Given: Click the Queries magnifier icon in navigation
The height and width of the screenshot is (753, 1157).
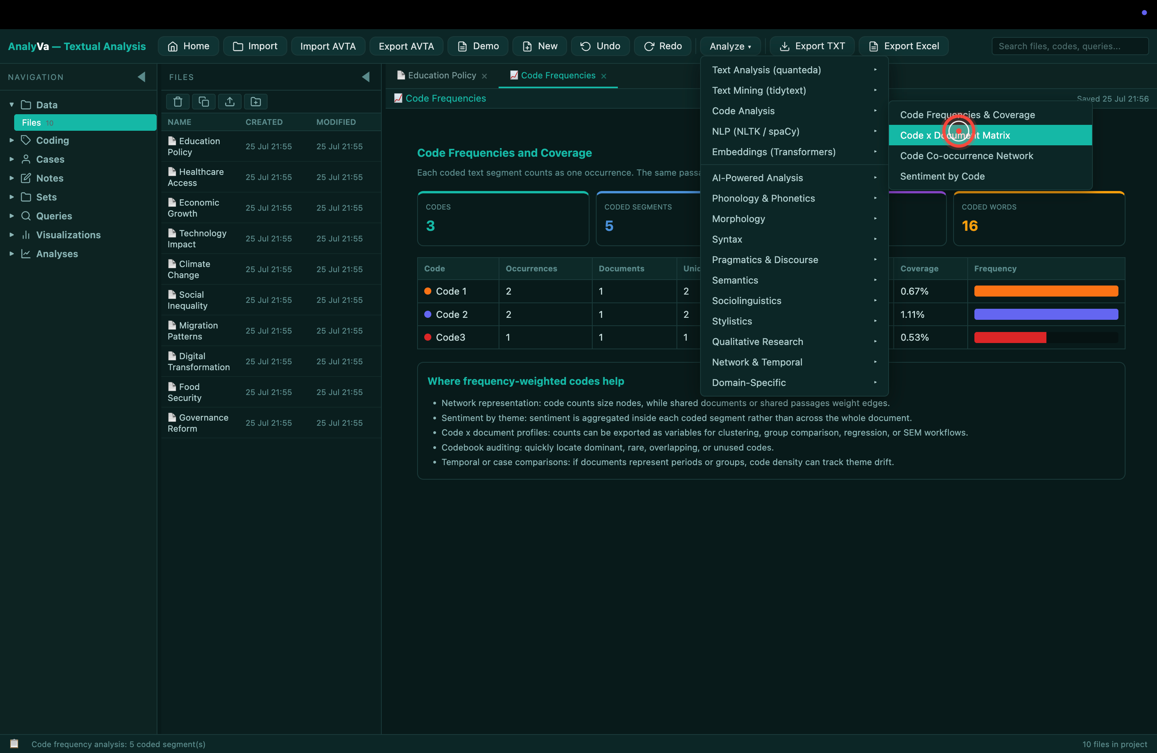Looking at the screenshot, I should 26,216.
